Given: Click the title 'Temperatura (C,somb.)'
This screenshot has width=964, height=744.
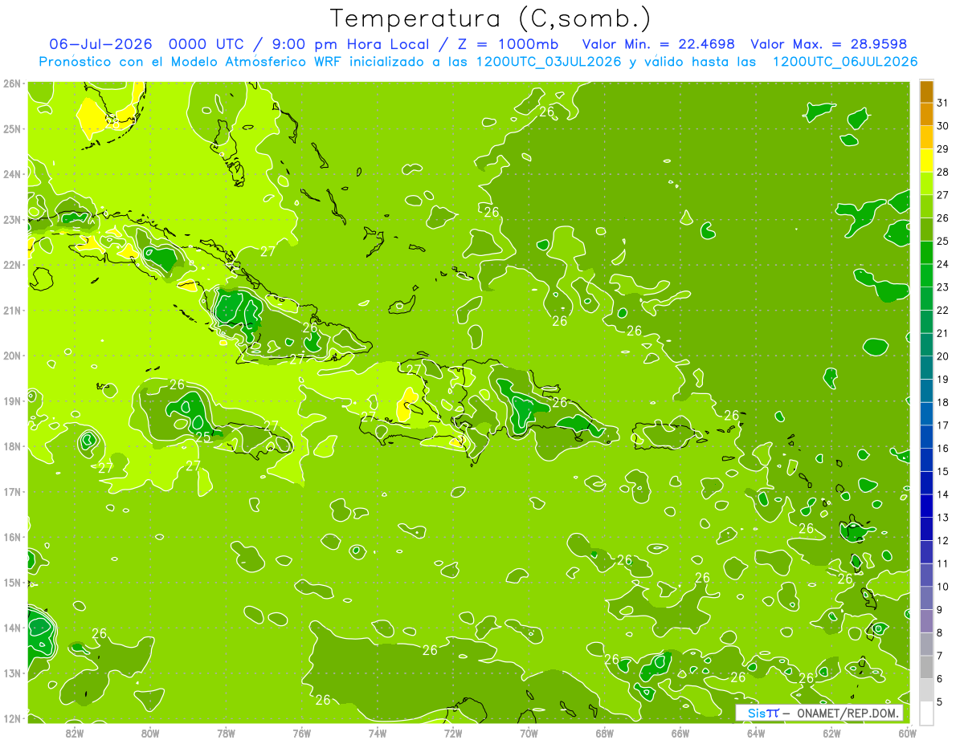Looking at the screenshot, I should 490,18.
